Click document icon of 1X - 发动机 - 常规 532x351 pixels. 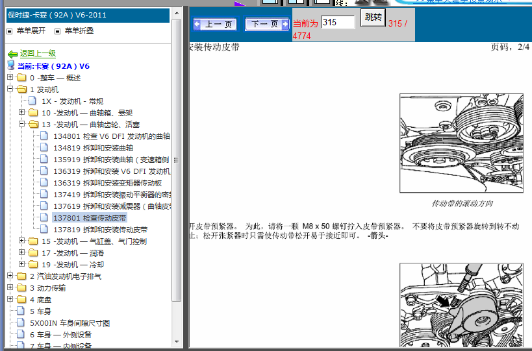[32, 101]
